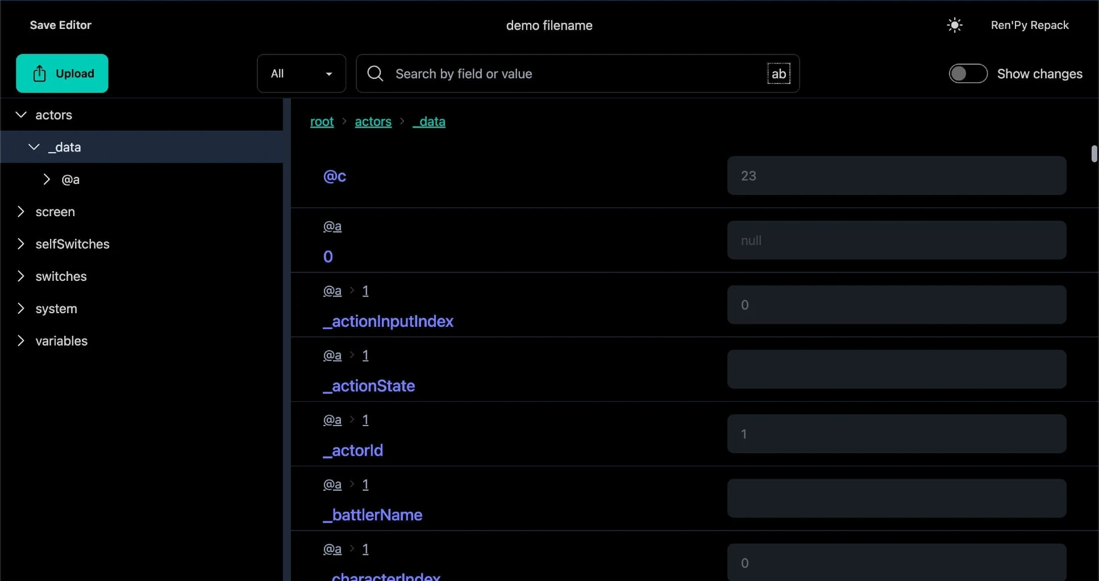Expand the system section

point(21,309)
